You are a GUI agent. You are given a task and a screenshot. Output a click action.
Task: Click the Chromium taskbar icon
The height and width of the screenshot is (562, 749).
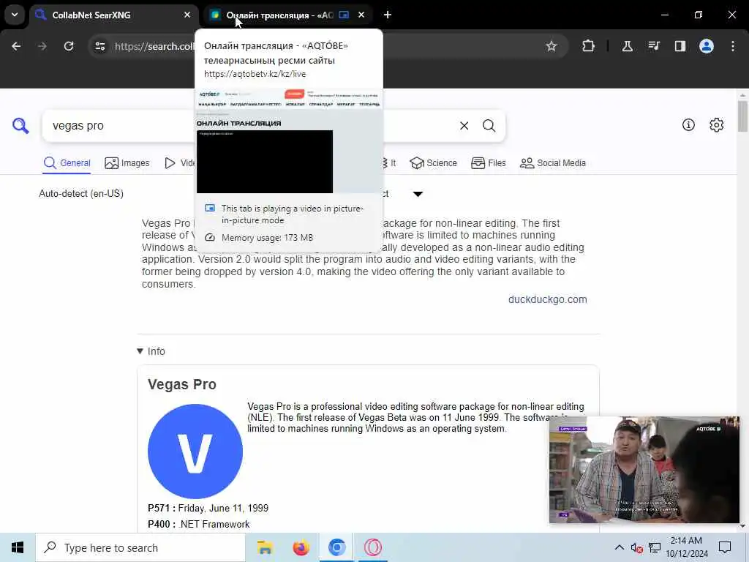pos(336,547)
